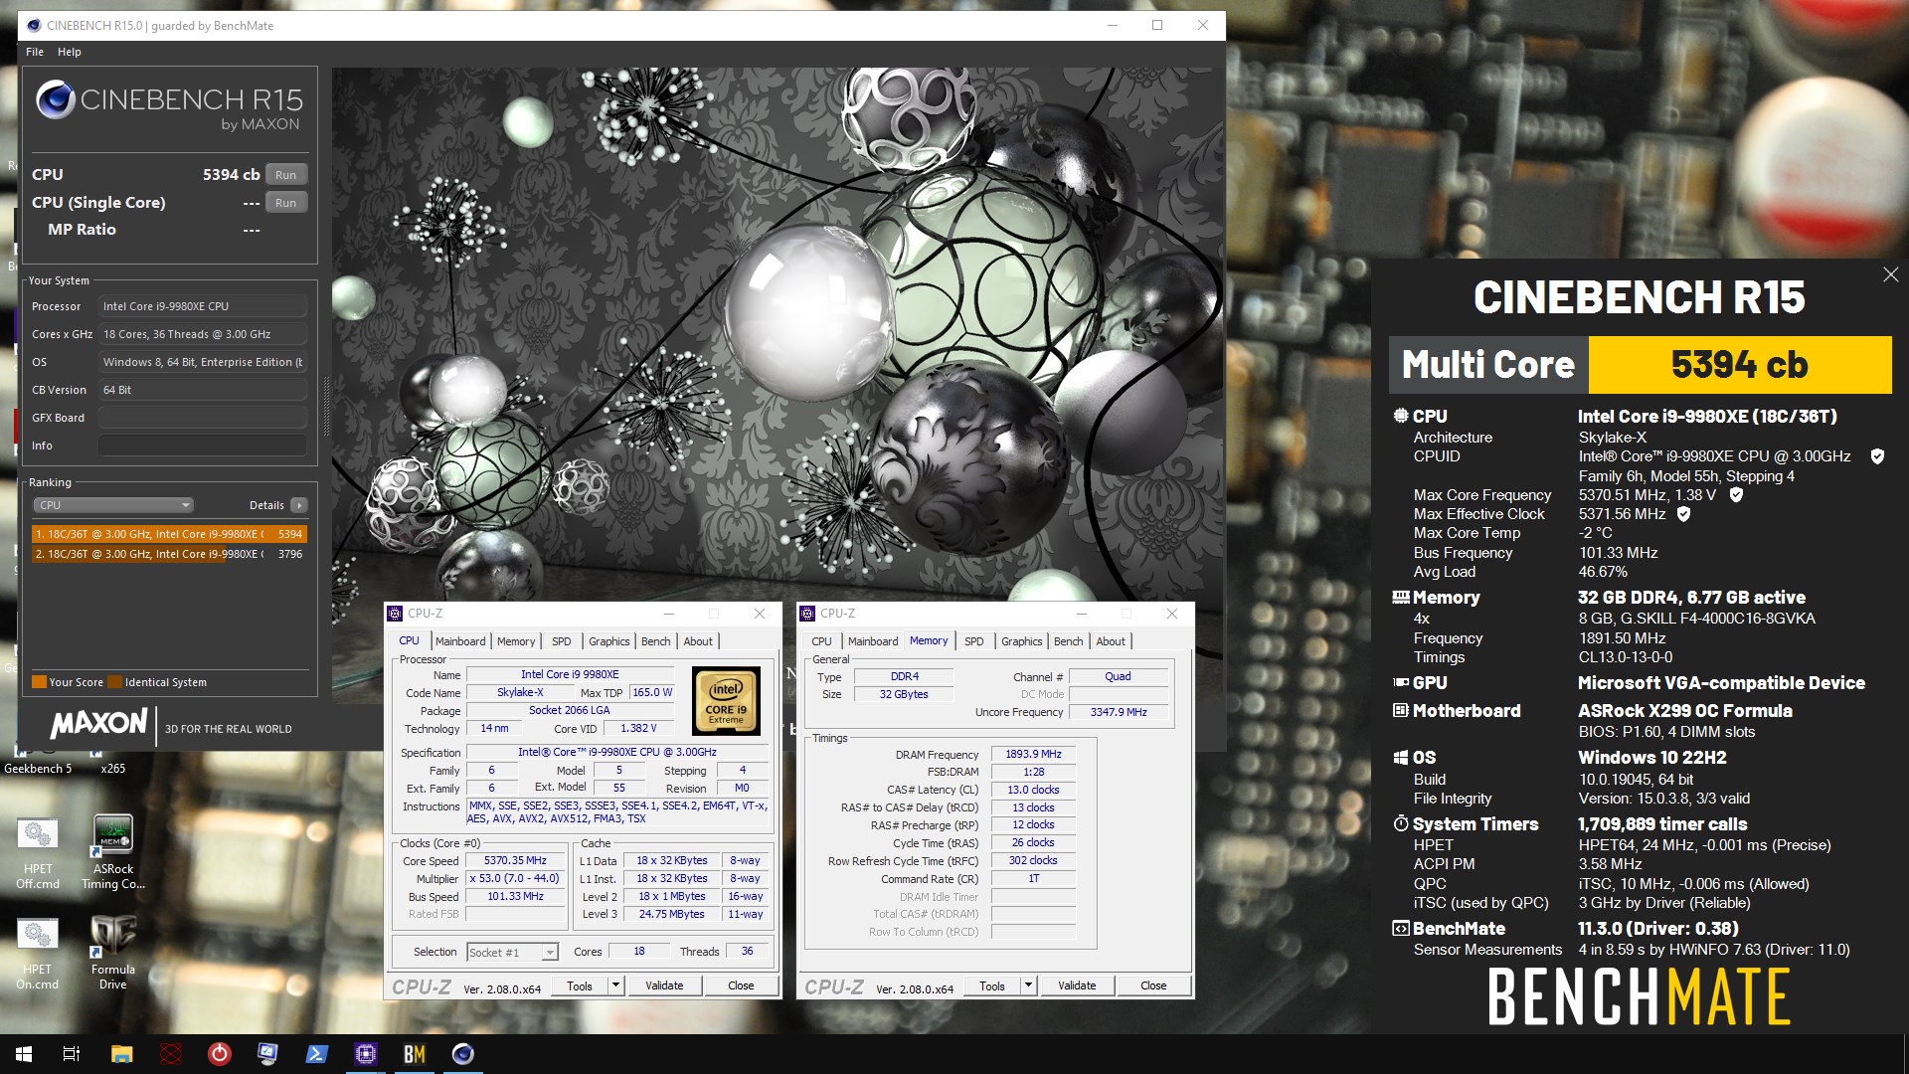This screenshot has width=1909, height=1074.
Task: Open ranking CPU dropdown
Action: tap(113, 505)
